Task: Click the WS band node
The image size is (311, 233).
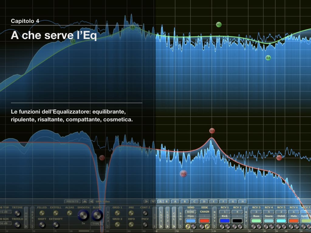Action: (183, 174)
